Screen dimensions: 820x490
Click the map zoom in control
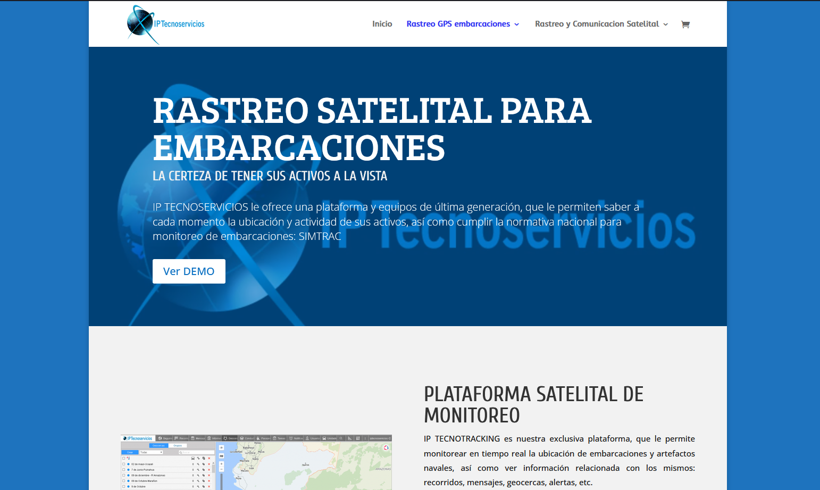tap(221, 464)
